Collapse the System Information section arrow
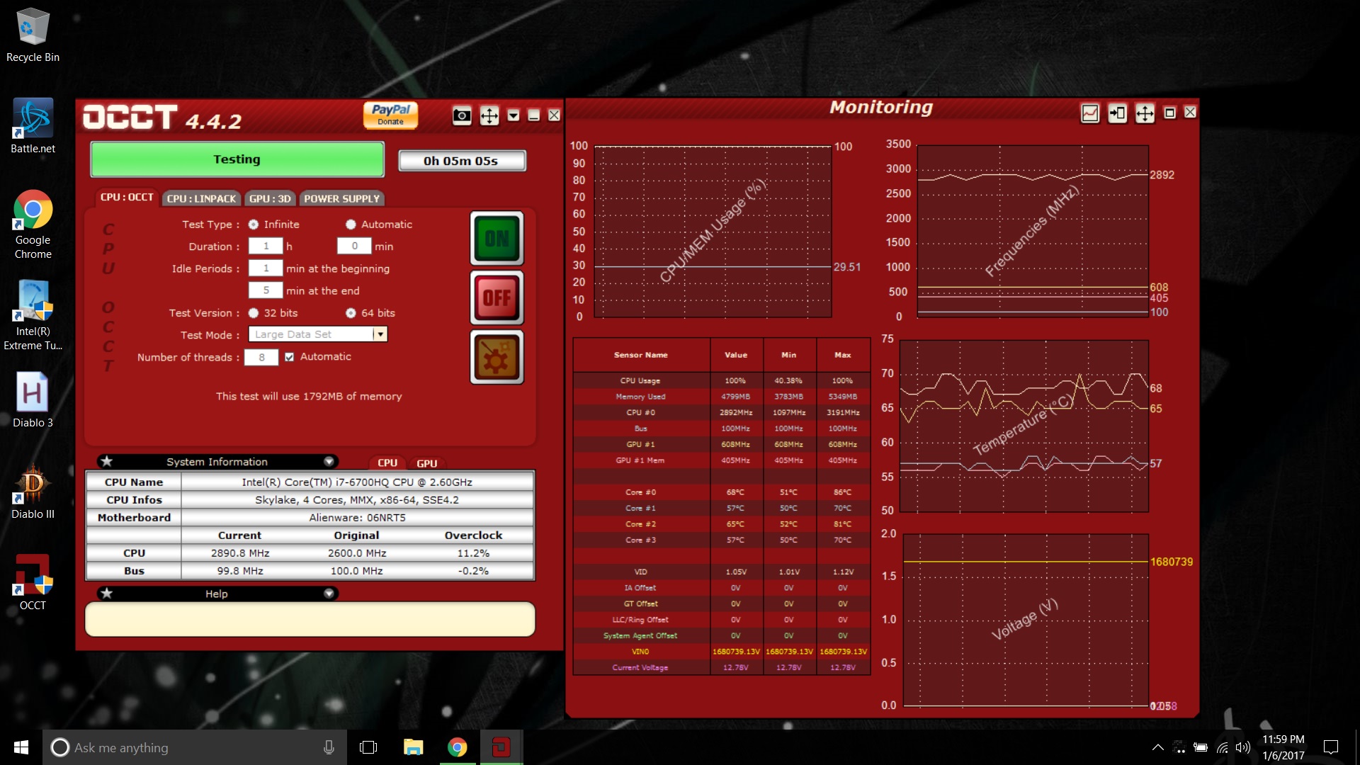1360x765 pixels. [x=329, y=461]
